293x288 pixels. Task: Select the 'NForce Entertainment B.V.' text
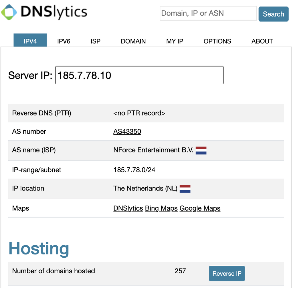[153, 150]
